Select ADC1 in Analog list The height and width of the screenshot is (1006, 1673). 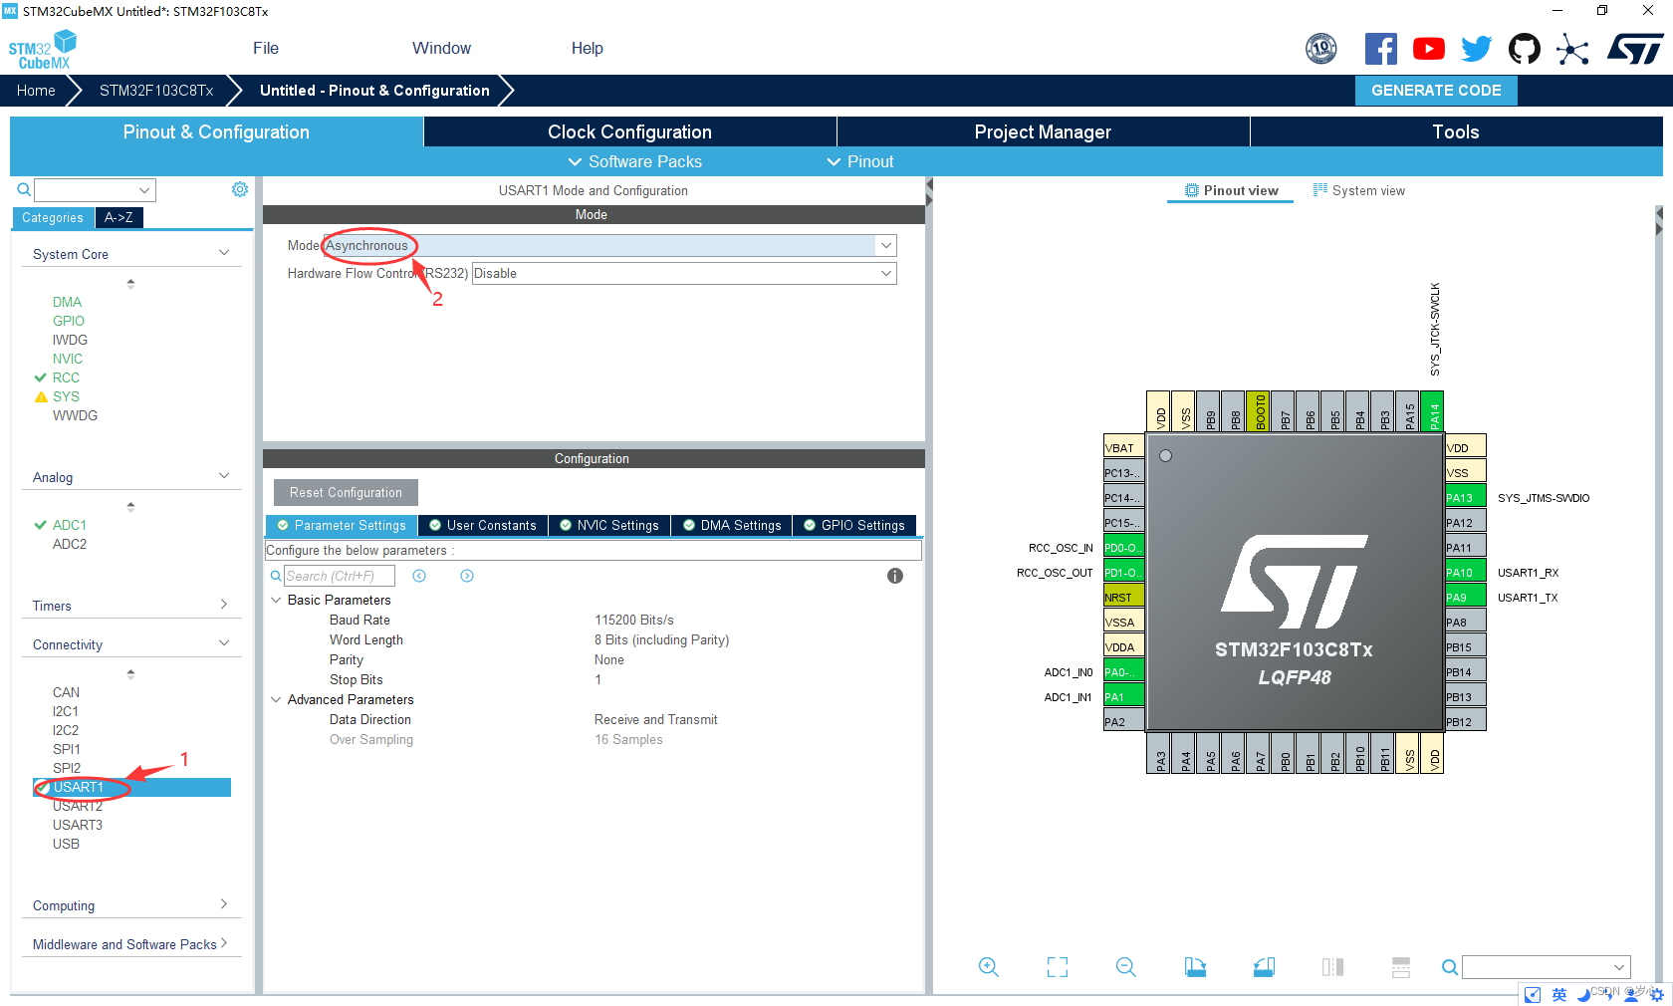69,525
